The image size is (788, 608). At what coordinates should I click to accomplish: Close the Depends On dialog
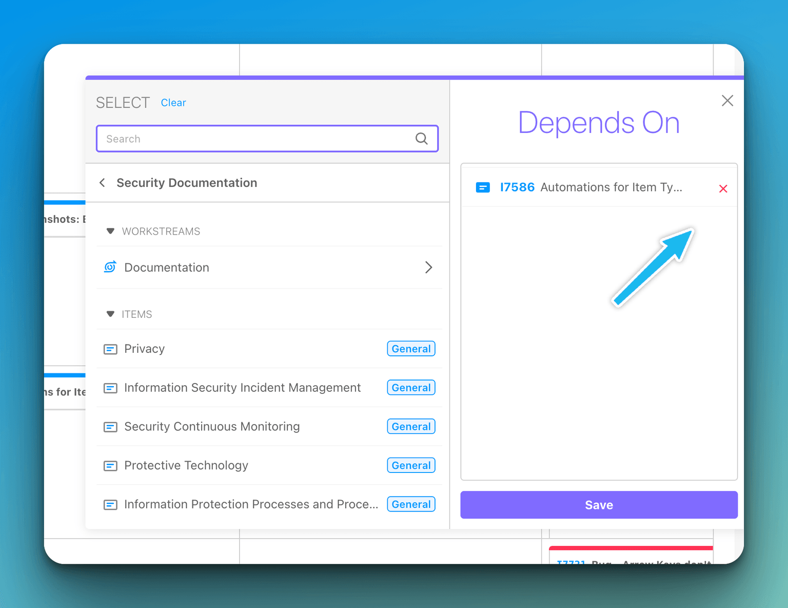pyautogui.click(x=727, y=100)
